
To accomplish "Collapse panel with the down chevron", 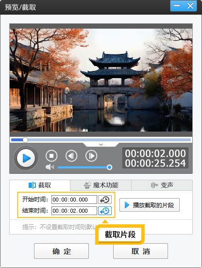I will click(x=101, y=145).
